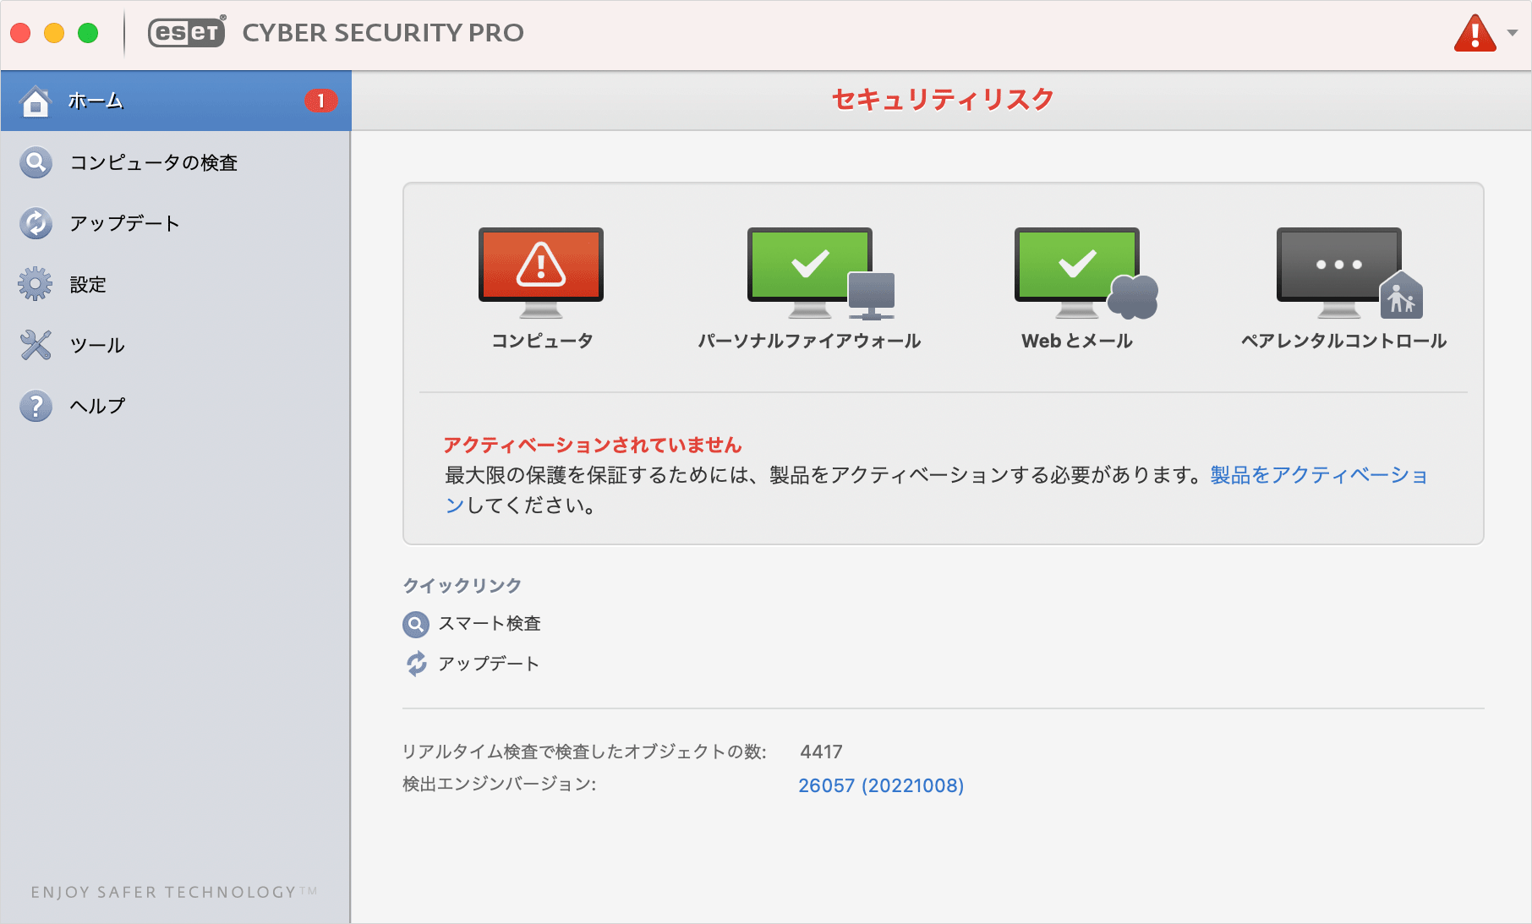Click the red notification badge on ホーム
Image resolution: width=1532 pixels, height=924 pixels.
tap(320, 101)
